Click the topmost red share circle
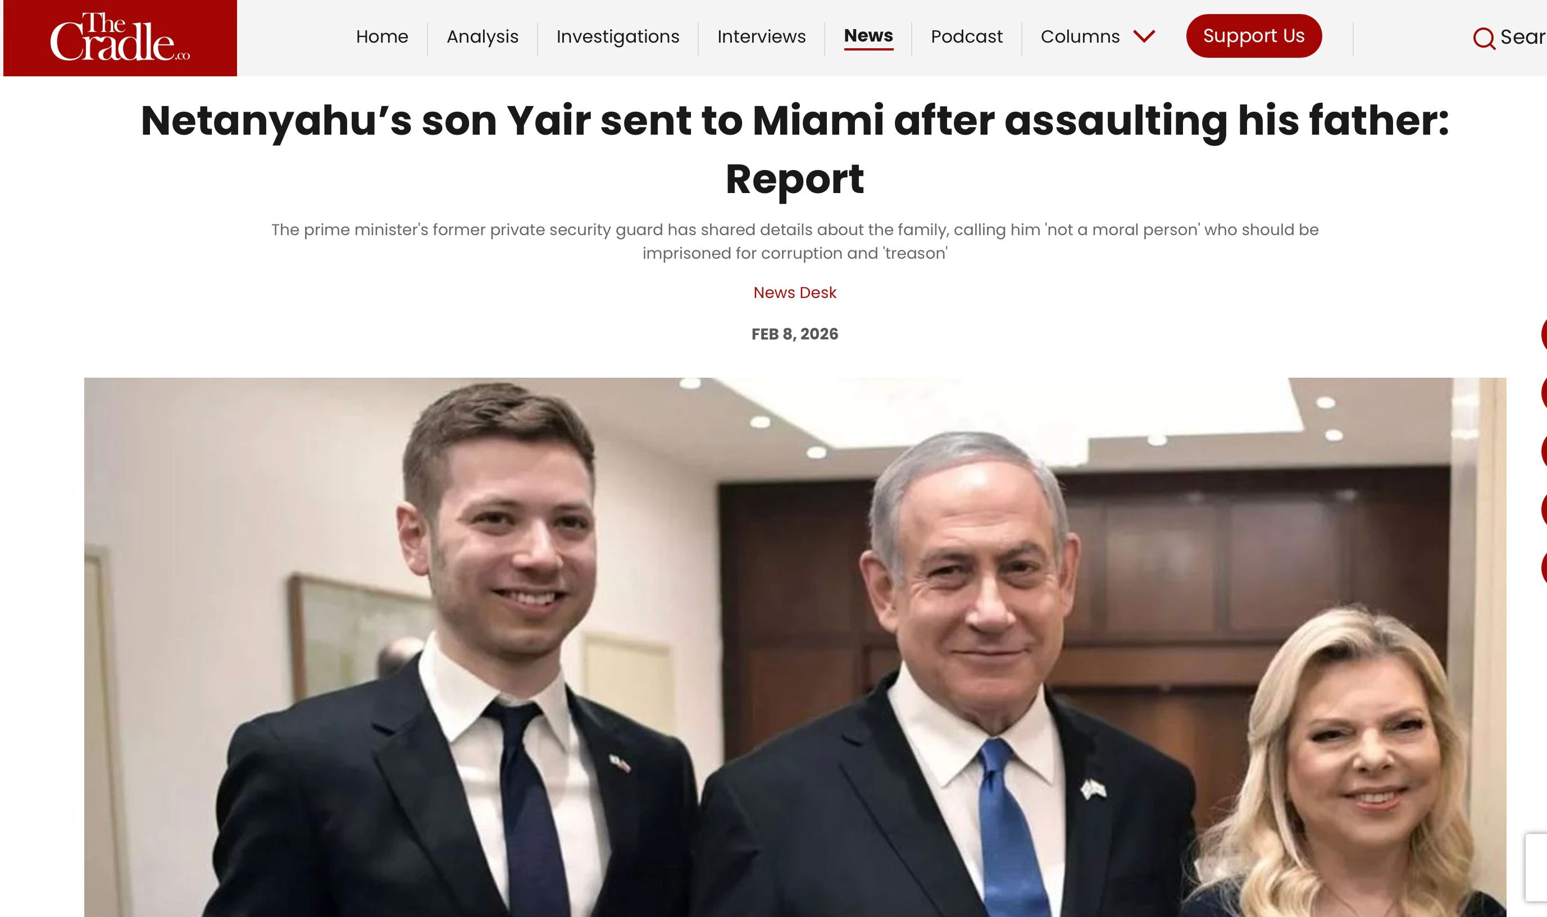The image size is (1547, 917). pos(1544,335)
